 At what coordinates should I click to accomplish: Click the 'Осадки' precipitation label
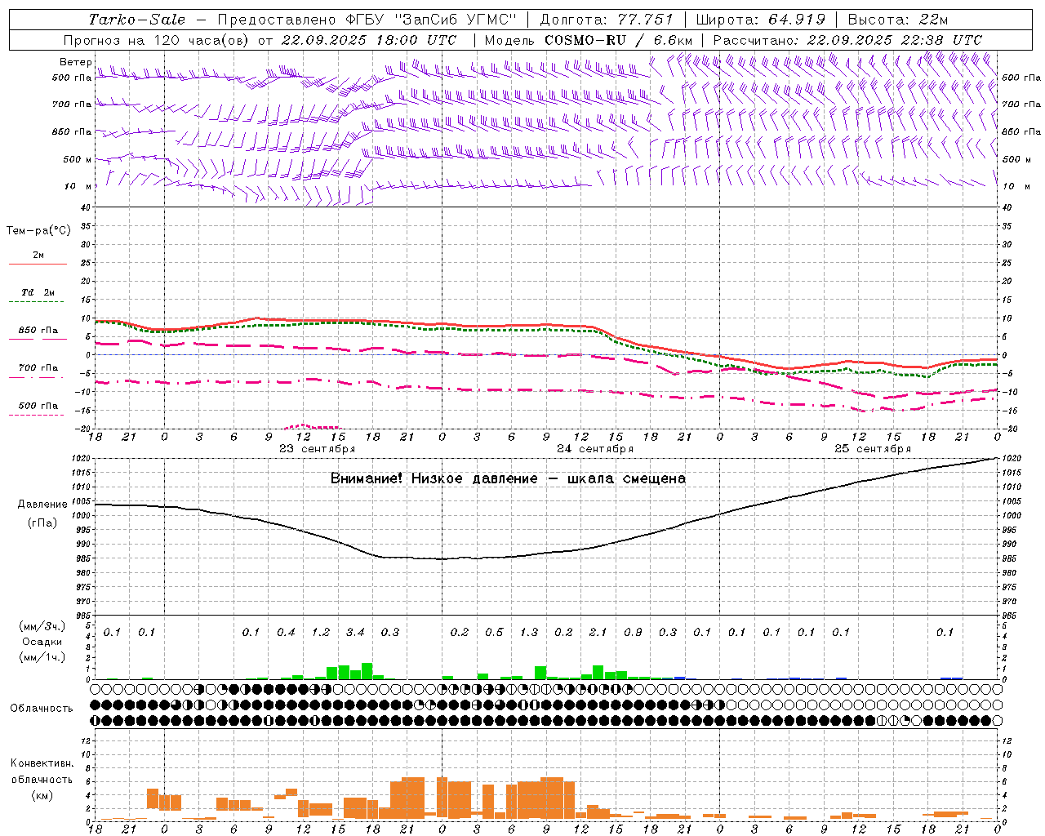(x=42, y=642)
